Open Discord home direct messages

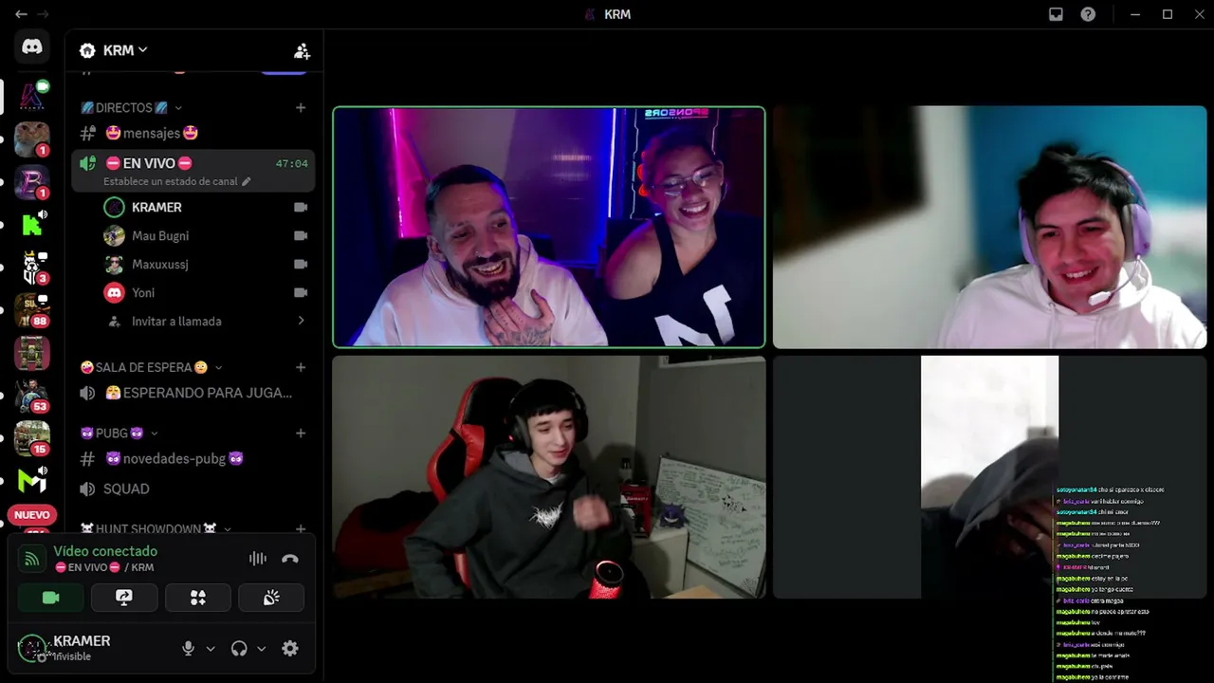tap(32, 46)
